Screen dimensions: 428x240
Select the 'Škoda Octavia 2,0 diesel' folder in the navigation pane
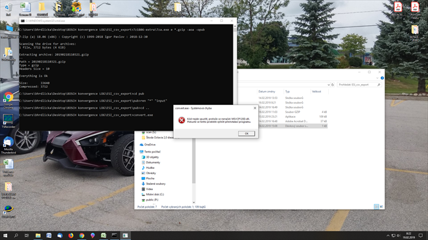click(158, 138)
